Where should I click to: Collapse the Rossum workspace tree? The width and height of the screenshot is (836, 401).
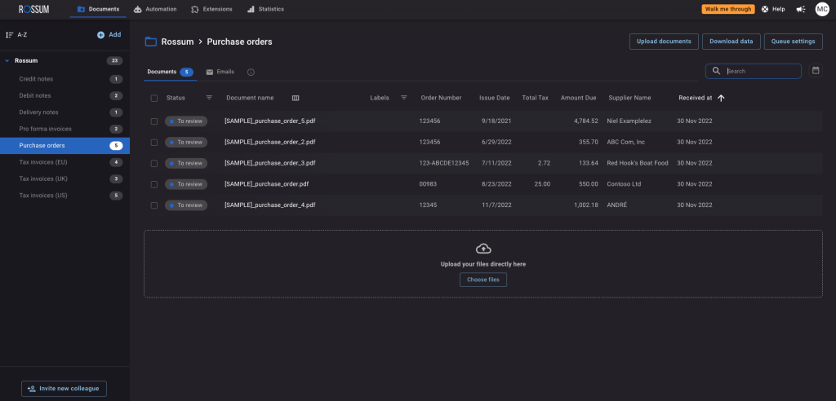(7, 60)
